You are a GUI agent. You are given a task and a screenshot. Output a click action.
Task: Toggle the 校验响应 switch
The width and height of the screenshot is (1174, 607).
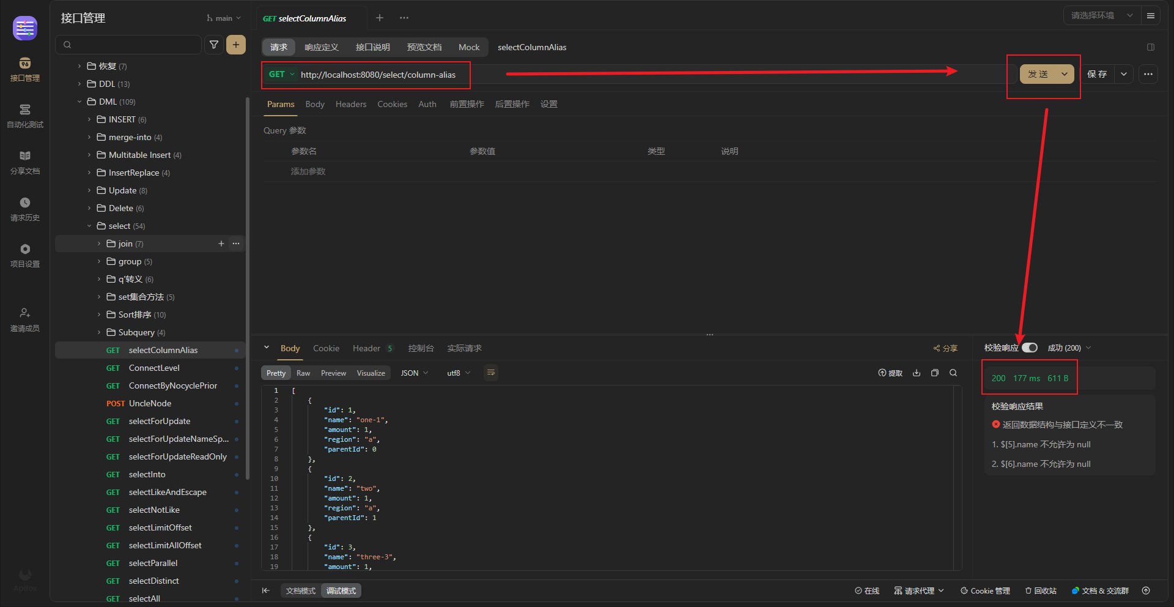(x=1030, y=348)
